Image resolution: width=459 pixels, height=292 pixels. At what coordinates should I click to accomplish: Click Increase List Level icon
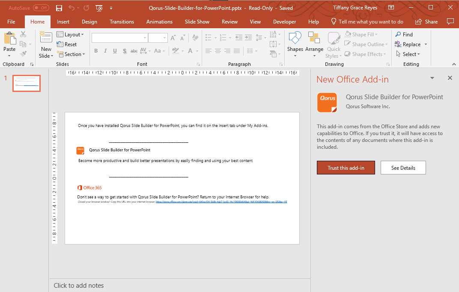pos(248,38)
